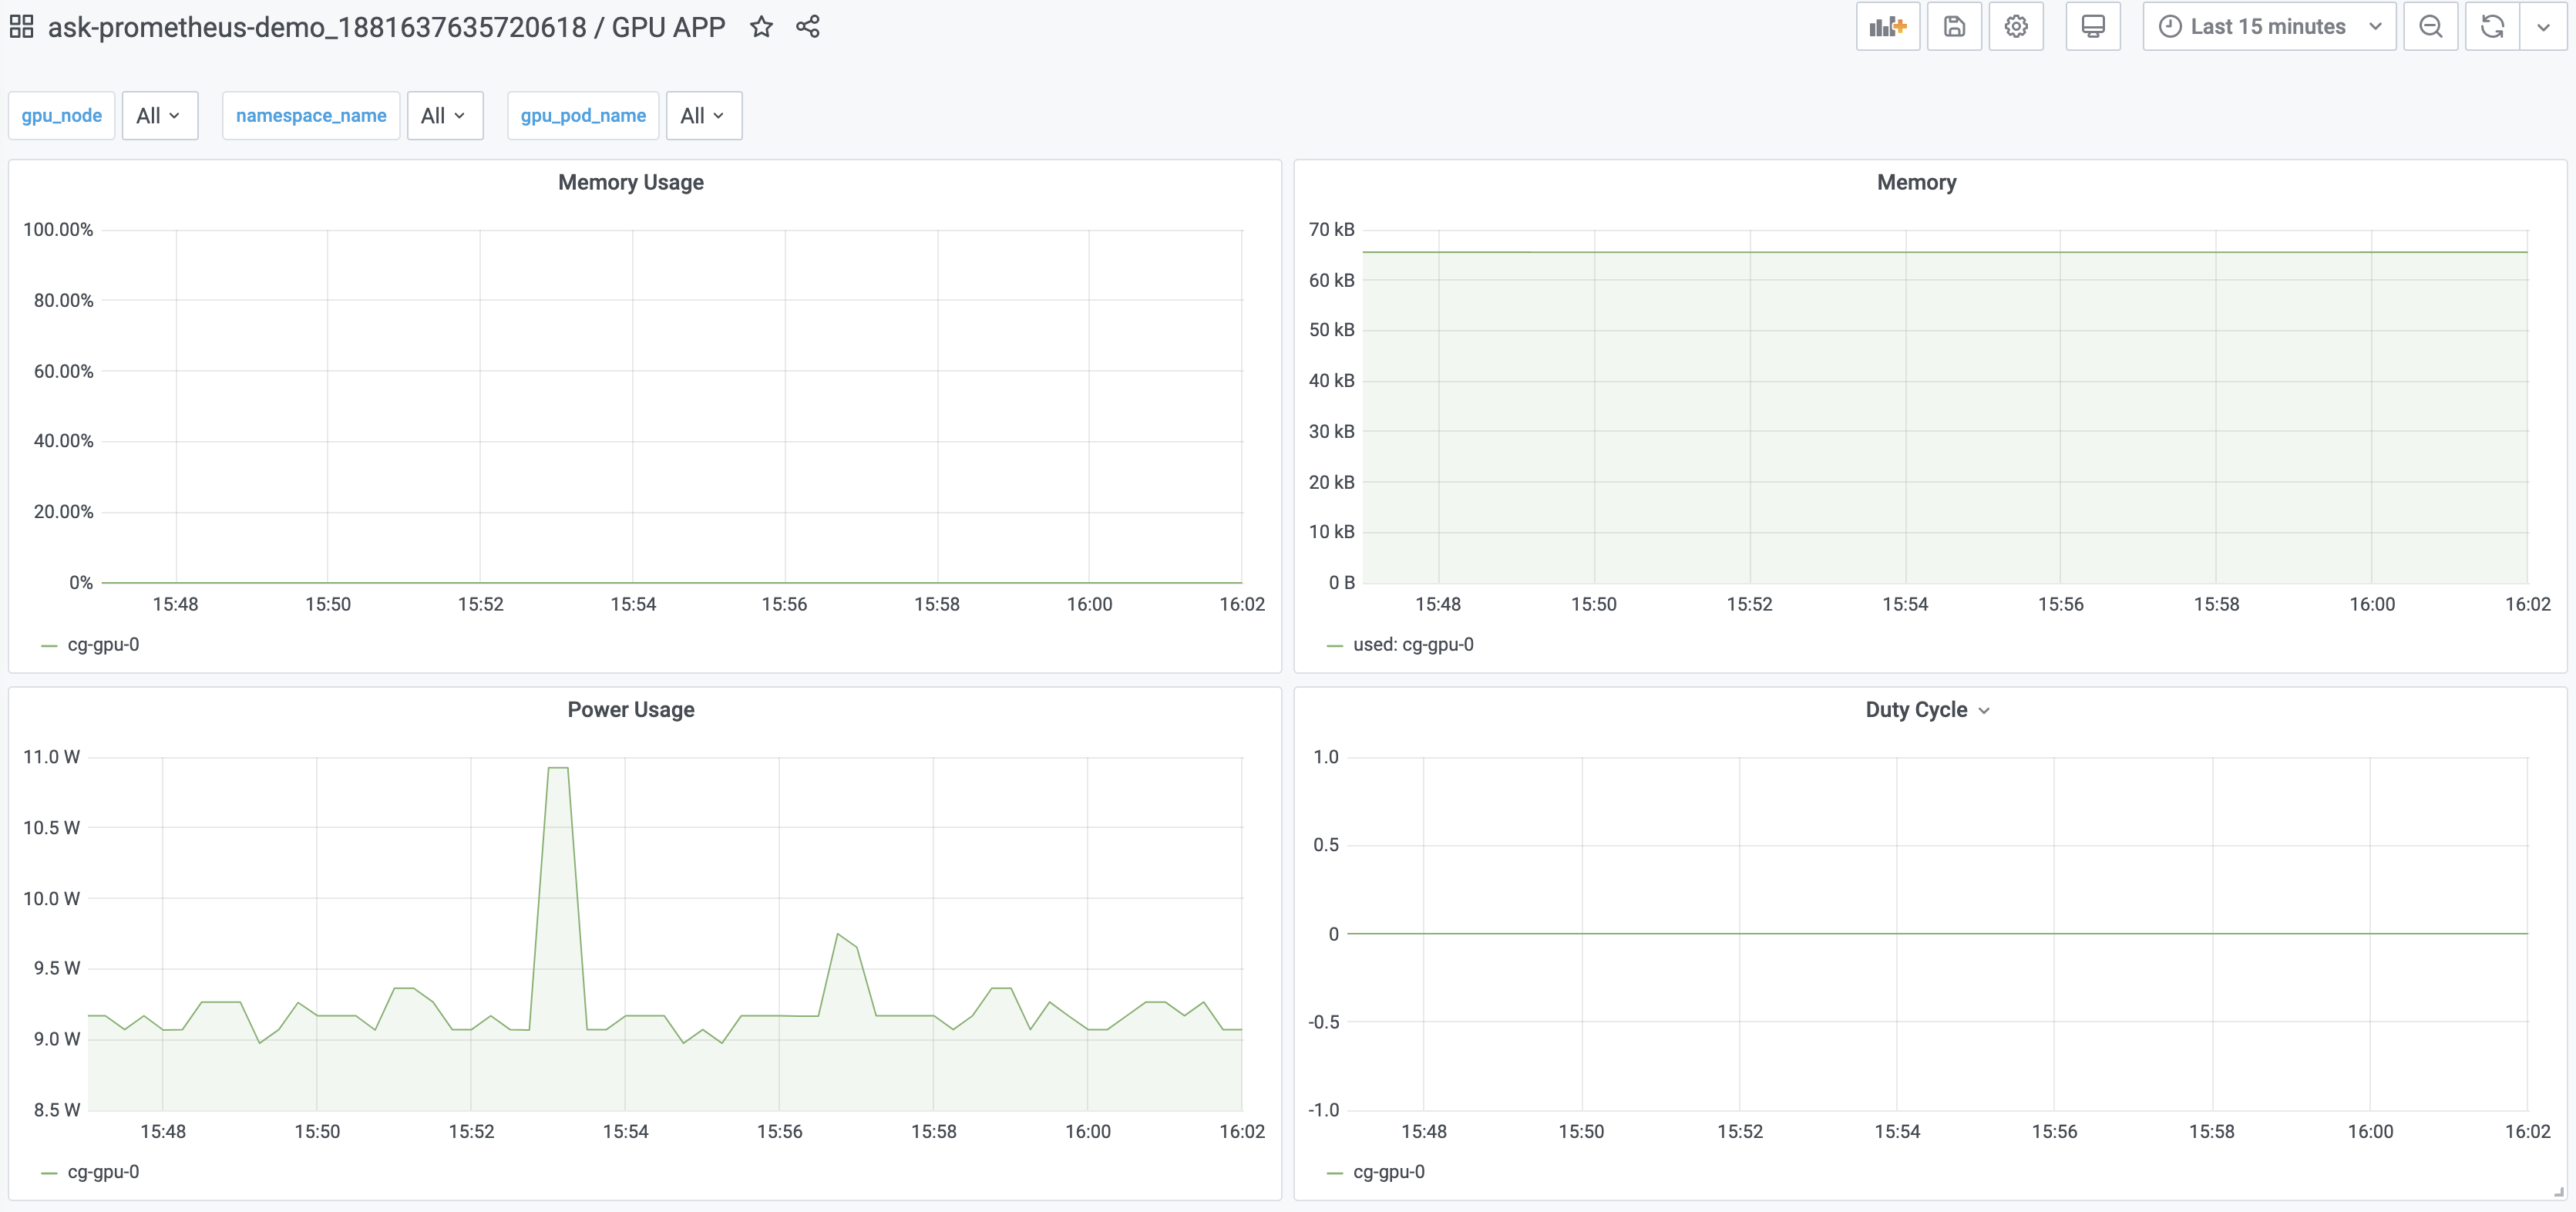Toggle cg-gpu-0 series in Power Usage legend
This screenshot has width=2576, height=1212.
coord(103,1172)
